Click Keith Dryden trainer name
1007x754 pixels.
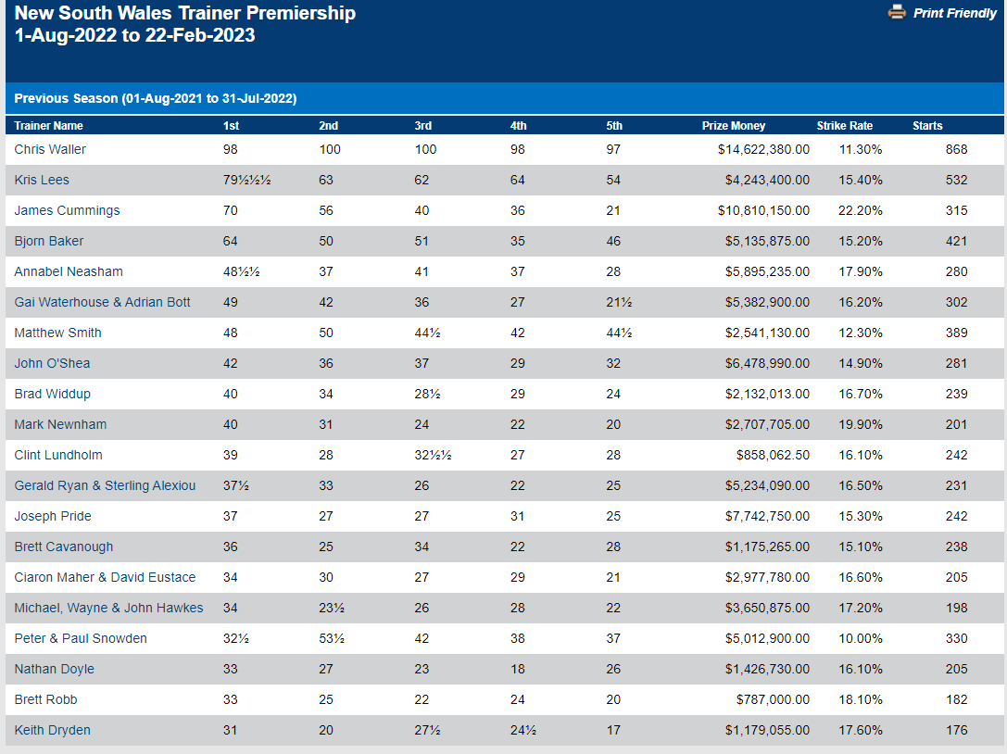(52, 730)
